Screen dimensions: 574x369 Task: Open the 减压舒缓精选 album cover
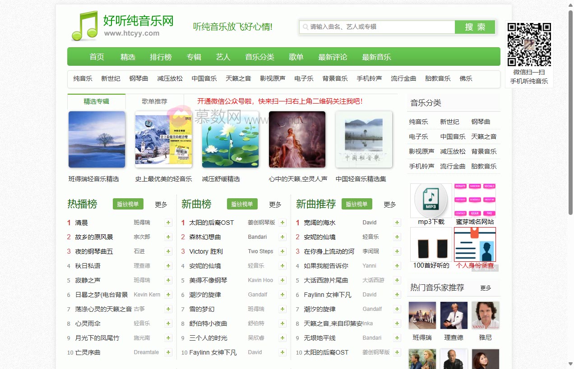click(x=230, y=139)
